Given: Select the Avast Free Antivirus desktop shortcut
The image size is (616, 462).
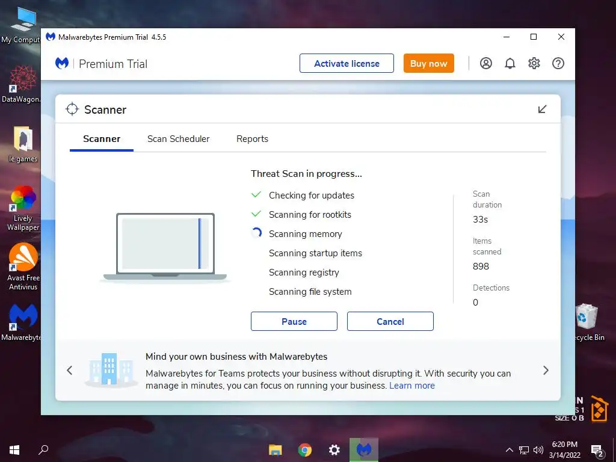Looking at the screenshot, I should coord(23,266).
